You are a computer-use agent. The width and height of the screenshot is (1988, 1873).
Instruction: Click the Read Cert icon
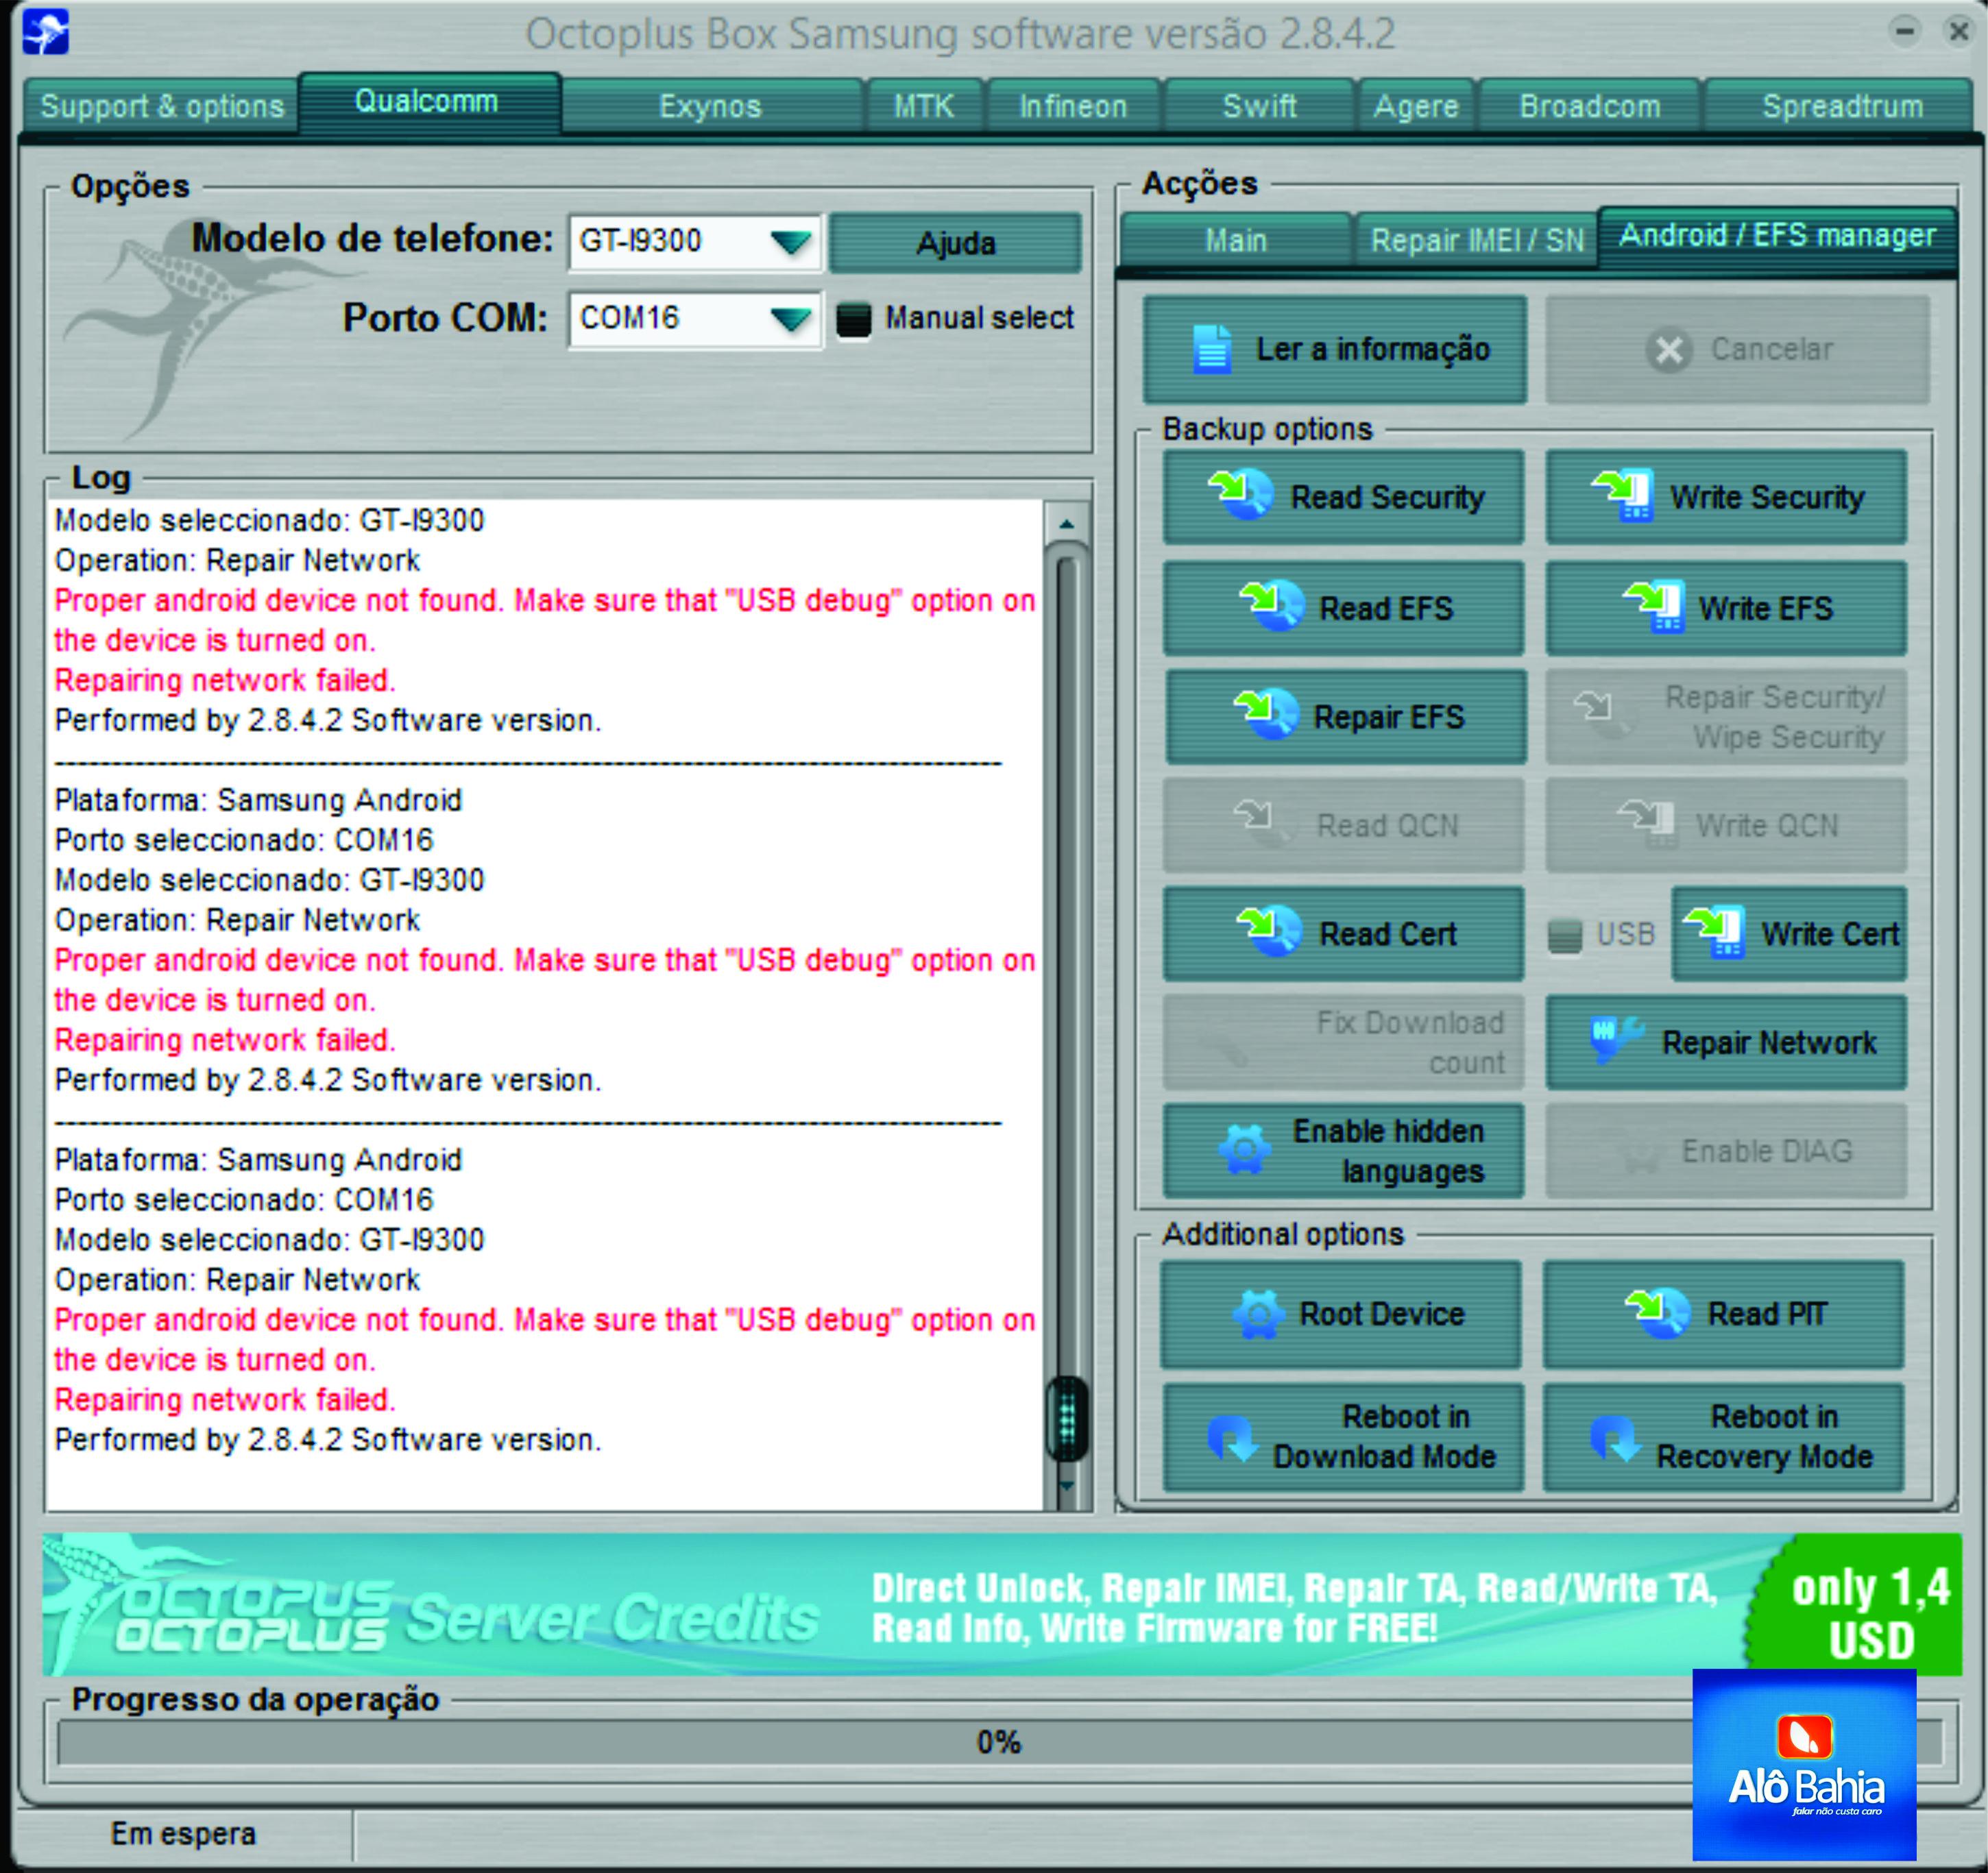pyautogui.click(x=1269, y=931)
